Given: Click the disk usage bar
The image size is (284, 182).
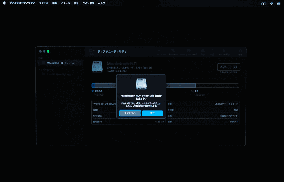Looking at the screenshot, I should click(165, 85).
